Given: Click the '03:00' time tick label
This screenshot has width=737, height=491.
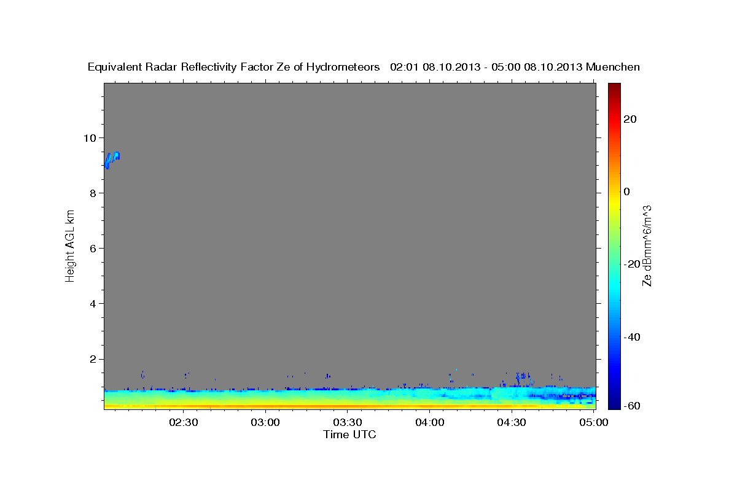Looking at the screenshot, I should pyautogui.click(x=265, y=423).
